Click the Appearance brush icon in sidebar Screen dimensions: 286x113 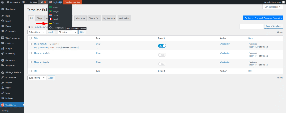[3, 77]
